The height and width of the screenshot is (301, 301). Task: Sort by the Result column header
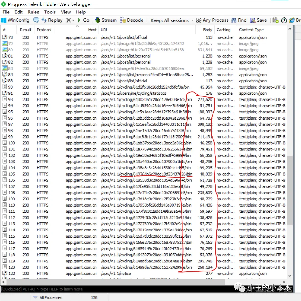tap(25, 30)
